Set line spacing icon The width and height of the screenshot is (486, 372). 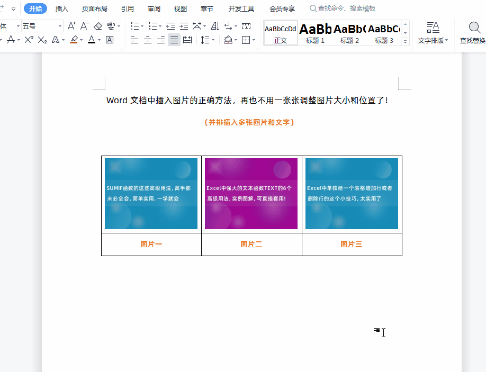pyautogui.click(x=205, y=40)
